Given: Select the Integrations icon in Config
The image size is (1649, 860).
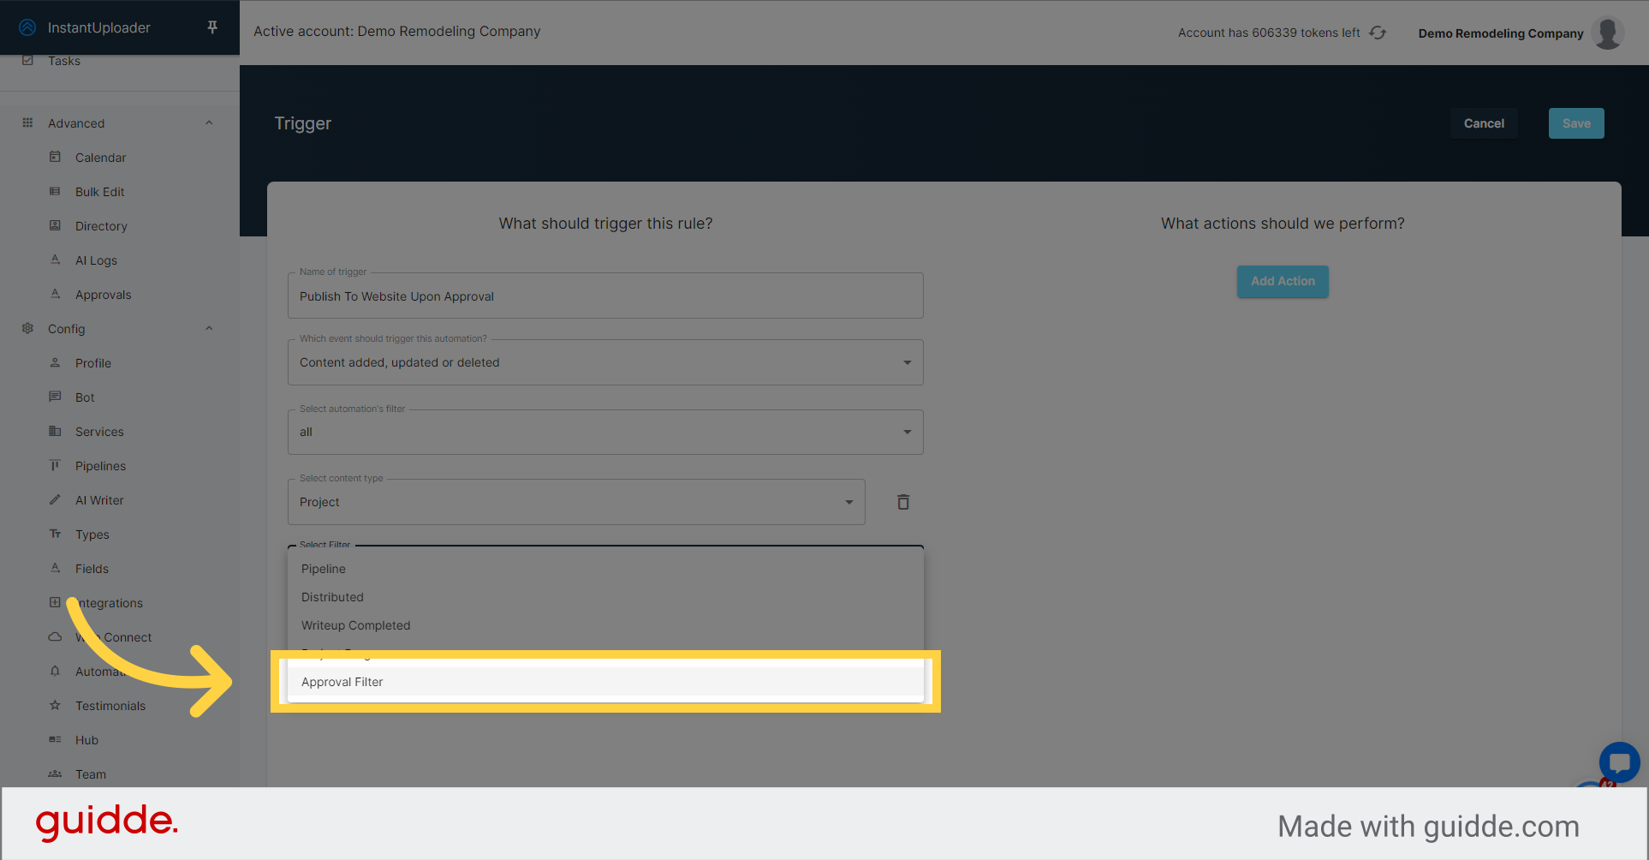Looking at the screenshot, I should click(x=55, y=602).
